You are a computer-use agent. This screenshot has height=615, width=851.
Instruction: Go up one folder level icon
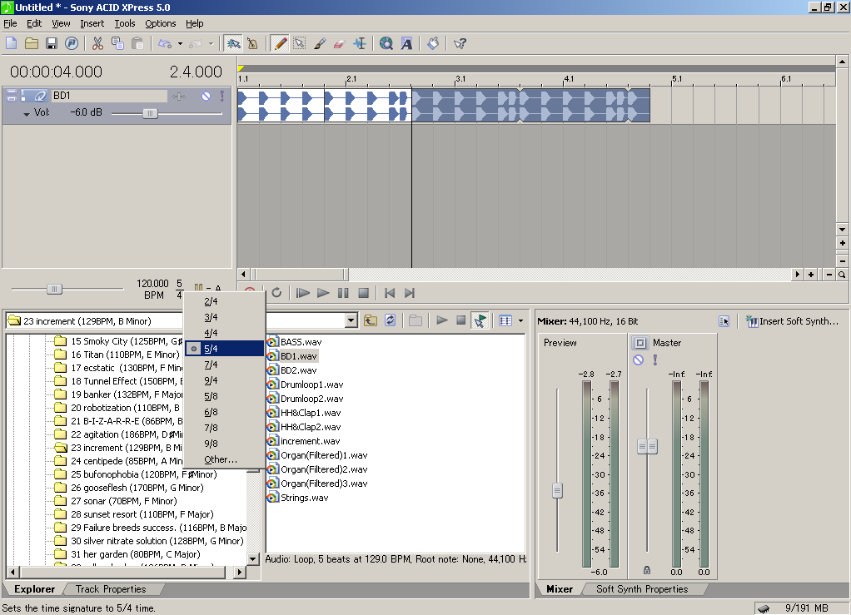coord(371,320)
